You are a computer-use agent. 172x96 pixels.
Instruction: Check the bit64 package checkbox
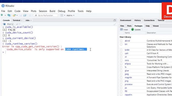click(121, 50)
